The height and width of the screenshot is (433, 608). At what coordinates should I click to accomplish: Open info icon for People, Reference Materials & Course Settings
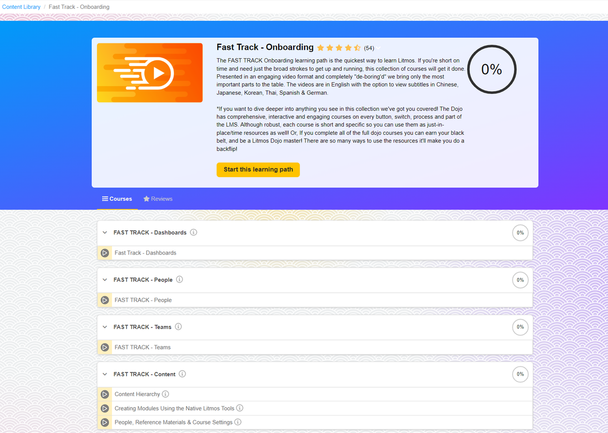(238, 422)
